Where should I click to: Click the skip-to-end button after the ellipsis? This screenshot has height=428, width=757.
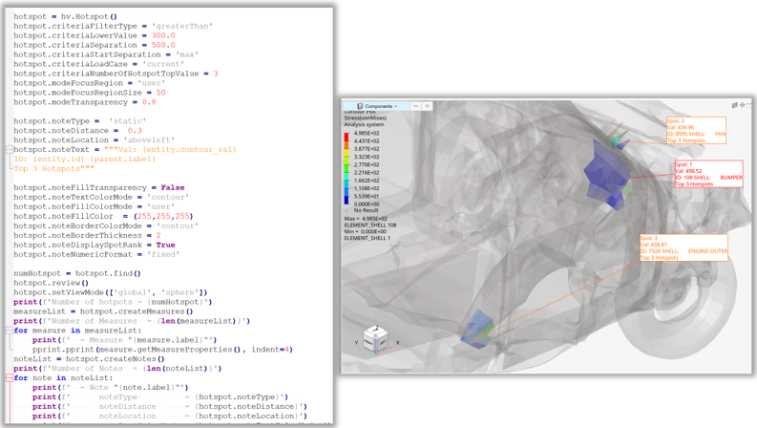tap(427, 106)
